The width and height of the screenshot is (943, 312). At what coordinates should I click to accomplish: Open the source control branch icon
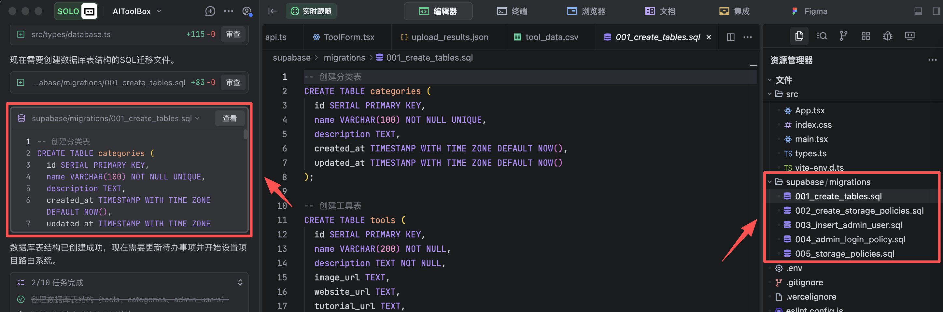coord(843,36)
